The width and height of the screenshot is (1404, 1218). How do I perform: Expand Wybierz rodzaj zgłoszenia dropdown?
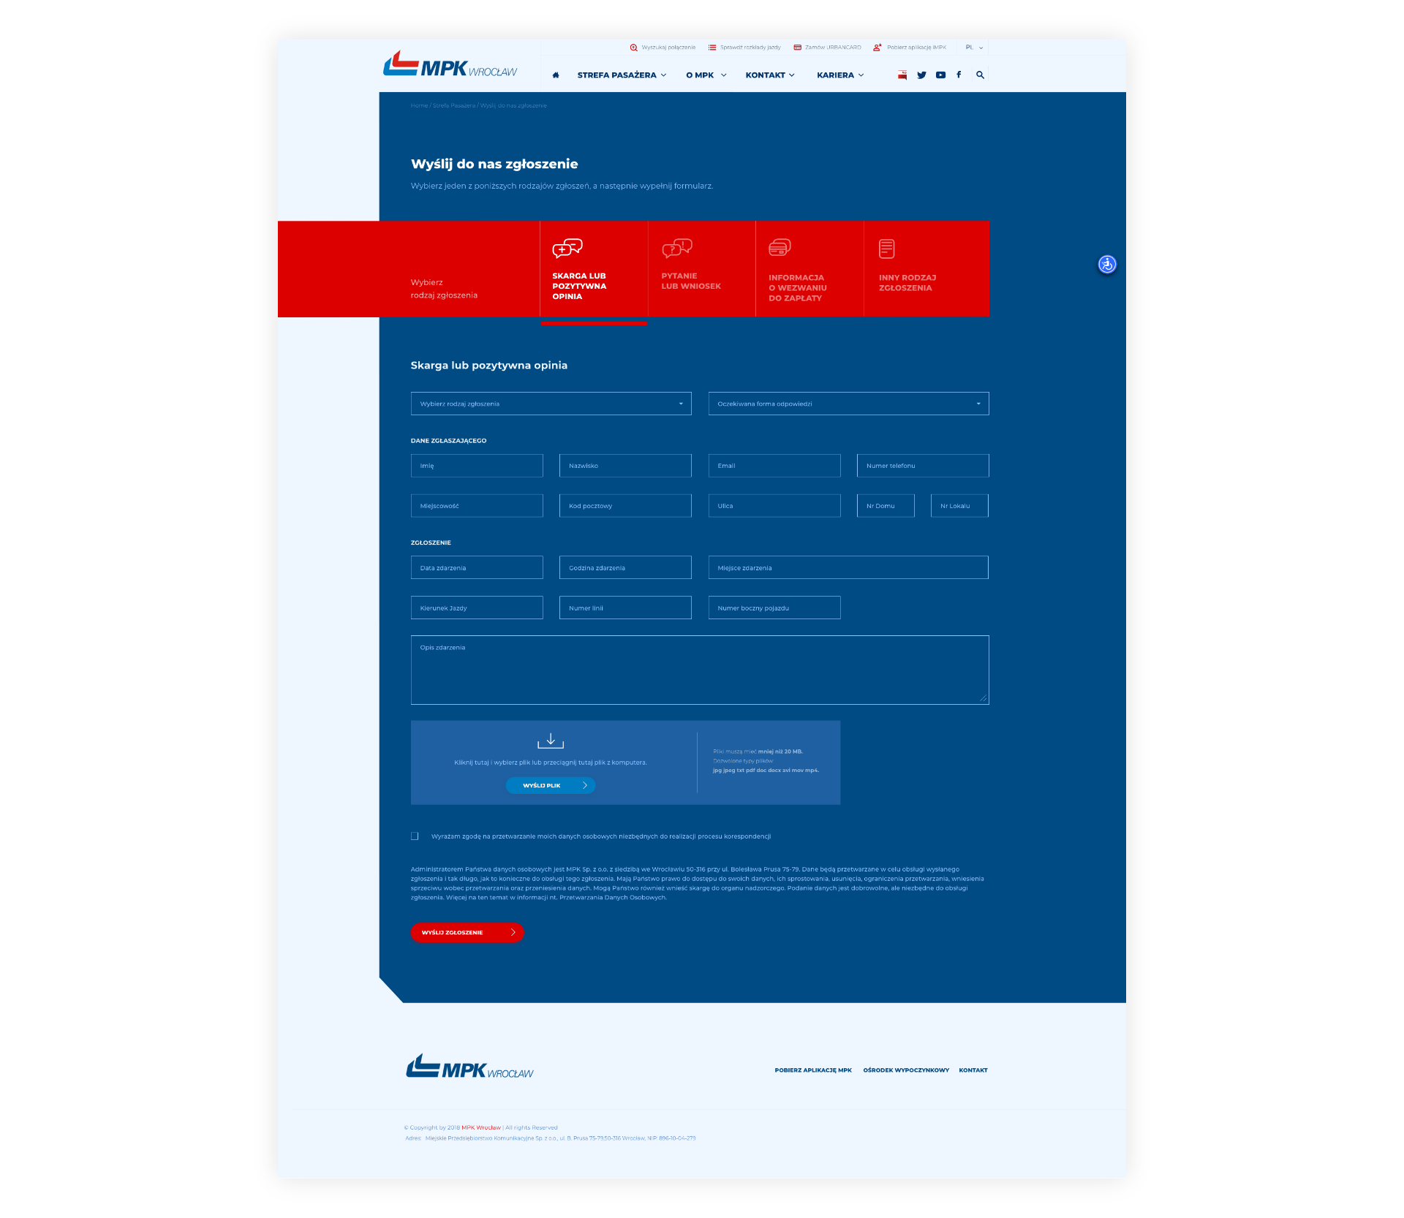click(x=551, y=404)
